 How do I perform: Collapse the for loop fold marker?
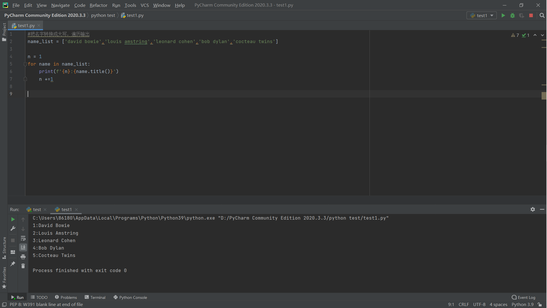25,64
